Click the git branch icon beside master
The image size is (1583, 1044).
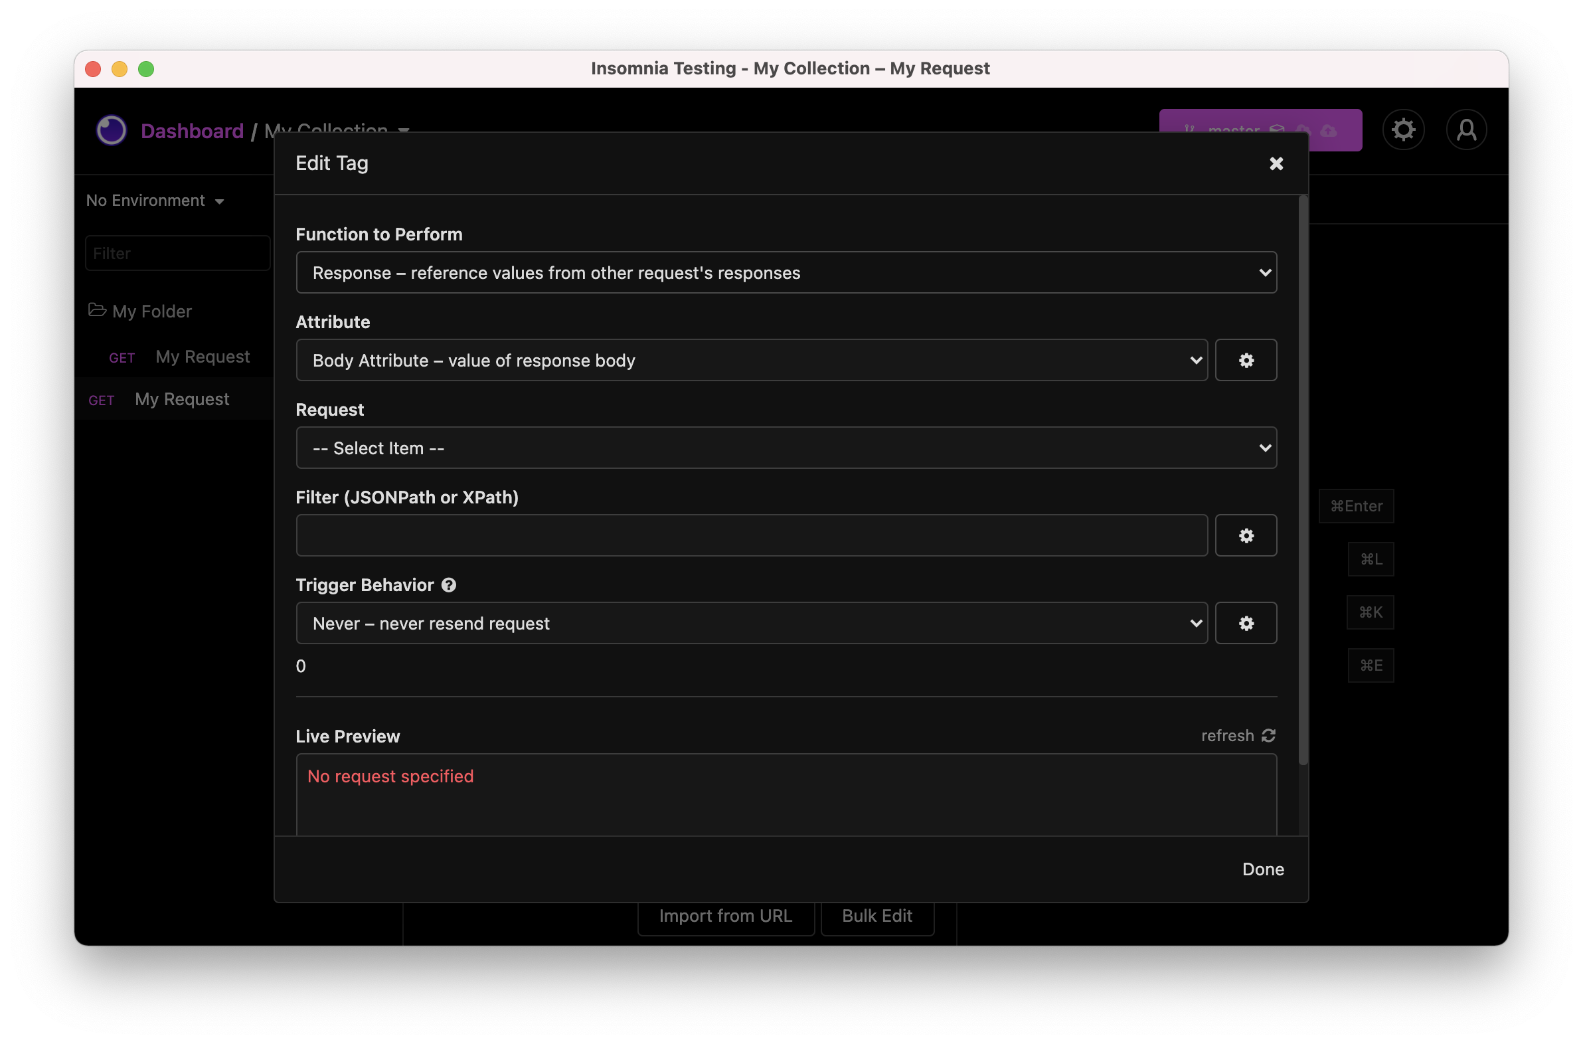pos(1191,130)
